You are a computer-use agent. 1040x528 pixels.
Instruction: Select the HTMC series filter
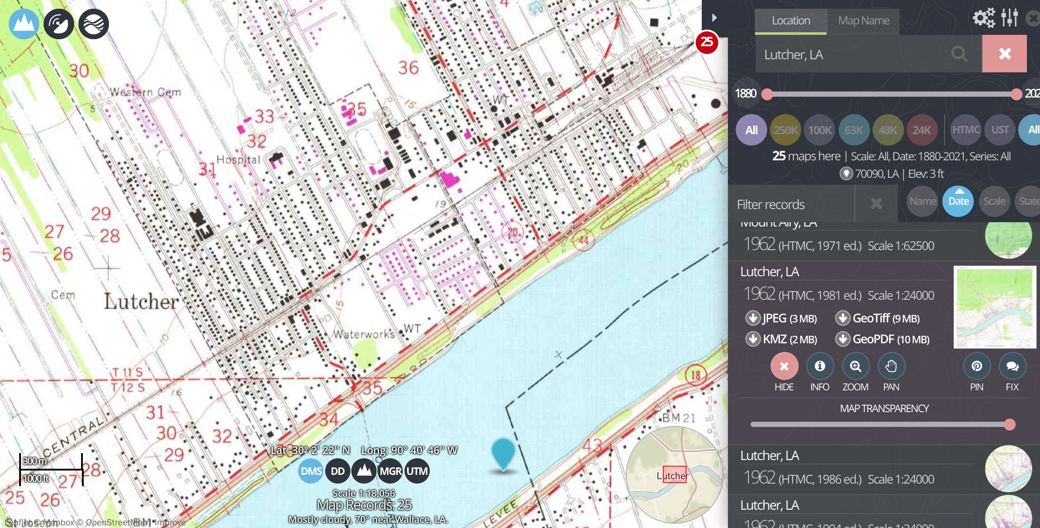(x=965, y=129)
